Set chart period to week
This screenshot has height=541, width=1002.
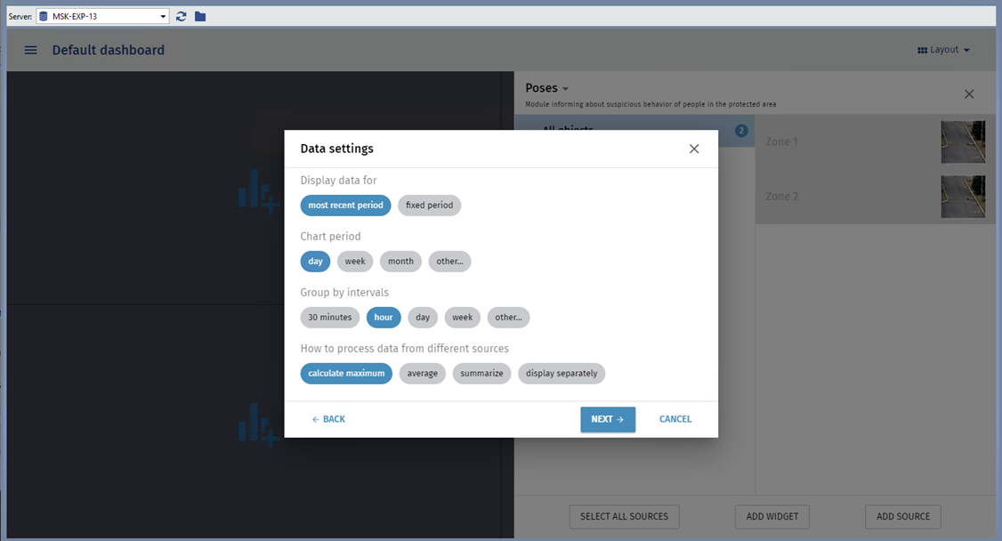tap(355, 262)
